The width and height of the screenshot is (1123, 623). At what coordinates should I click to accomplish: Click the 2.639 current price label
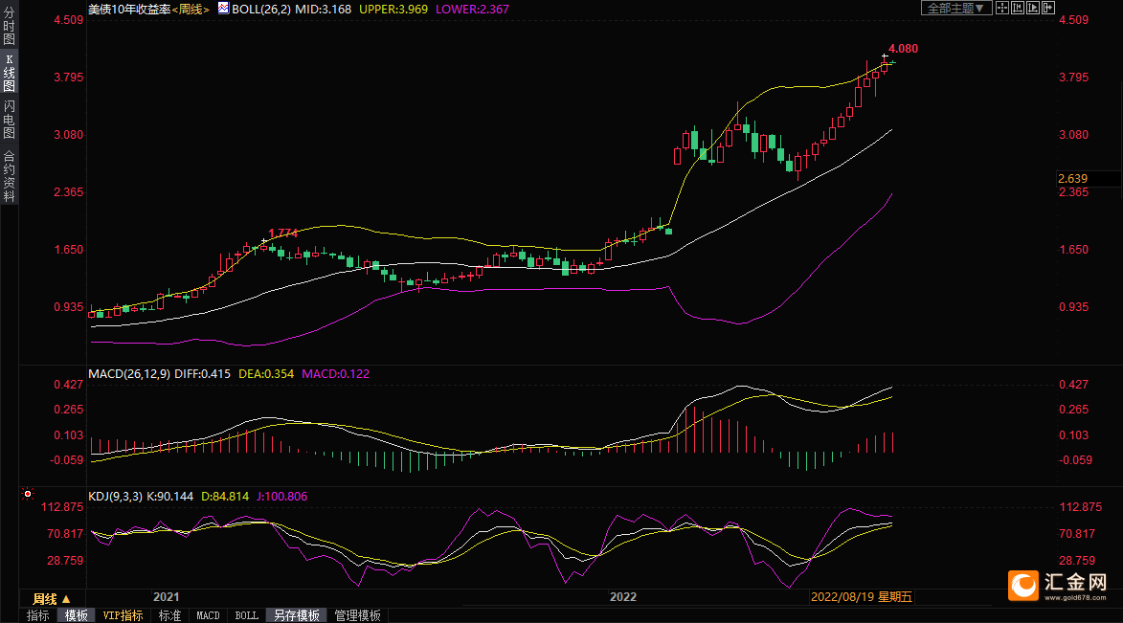point(1072,178)
